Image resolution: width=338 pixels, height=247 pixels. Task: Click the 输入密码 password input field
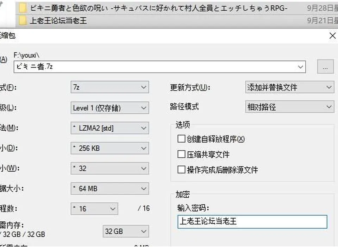point(252,222)
